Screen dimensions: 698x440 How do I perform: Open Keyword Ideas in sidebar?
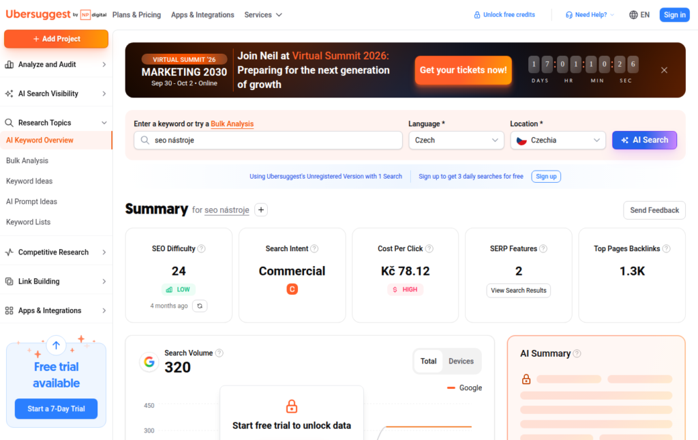click(x=29, y=181)
